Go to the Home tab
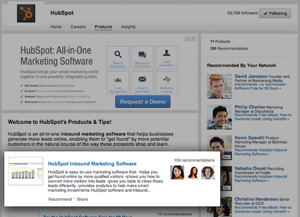The height and width of the screenshot is (217, 300). [x=56, y=27]
